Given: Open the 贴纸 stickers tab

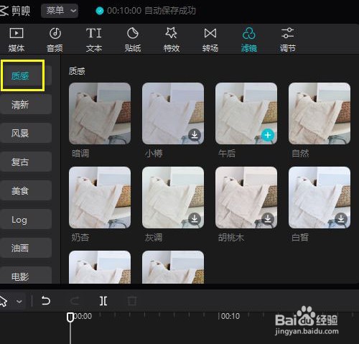Looking at the screenshot, I should pos(133,39).
